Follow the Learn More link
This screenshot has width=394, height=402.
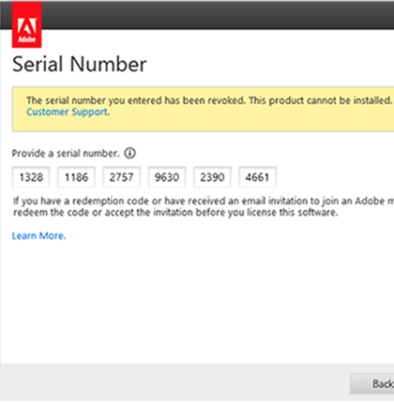38,236
